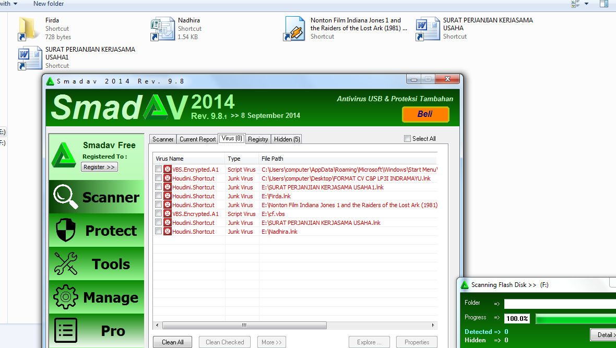This screenshot has height=348, width=616.
Task: Open the Pro list icon
Action: (66, 330)
